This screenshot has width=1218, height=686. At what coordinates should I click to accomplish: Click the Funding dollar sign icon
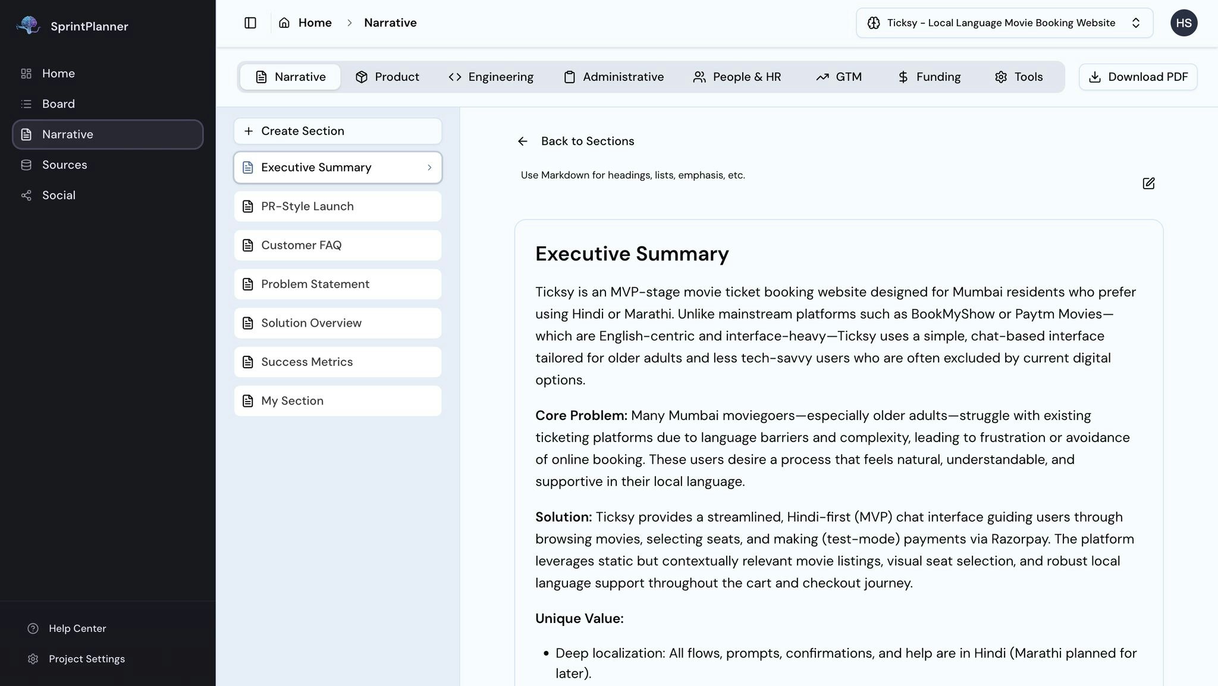coord(903,77)
